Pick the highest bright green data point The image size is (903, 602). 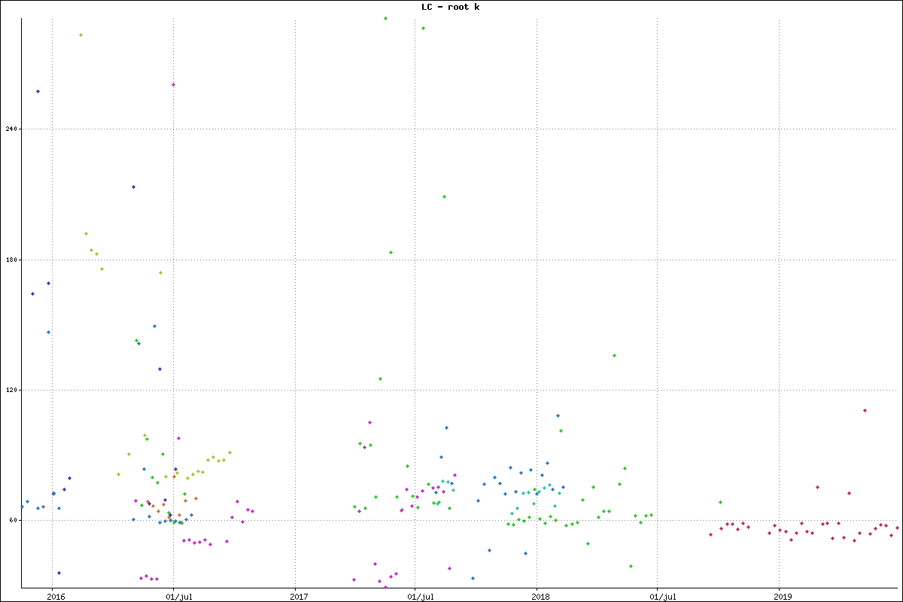click(385, 18)
